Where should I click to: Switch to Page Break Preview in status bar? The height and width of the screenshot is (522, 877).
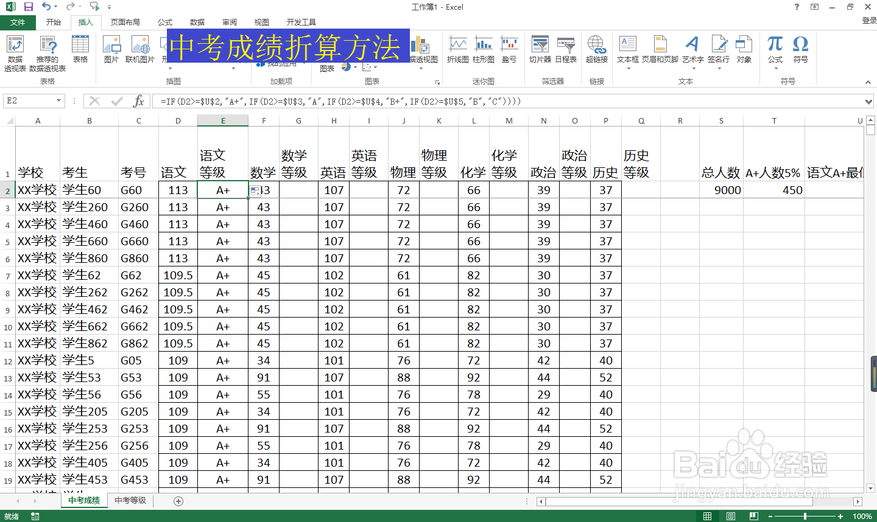753,517
